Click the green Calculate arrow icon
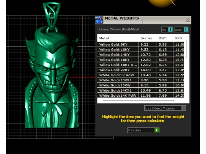 coord(157,130)
